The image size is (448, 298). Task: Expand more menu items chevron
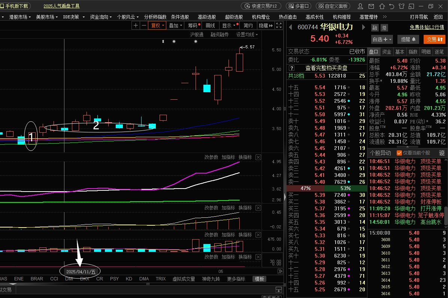pos(385,17)
